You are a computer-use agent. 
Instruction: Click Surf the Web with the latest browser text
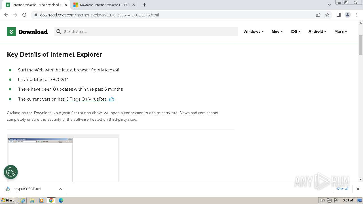point(69,70)
